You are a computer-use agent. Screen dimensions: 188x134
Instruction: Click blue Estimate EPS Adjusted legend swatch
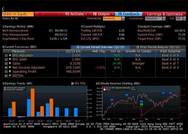[4, 88]
